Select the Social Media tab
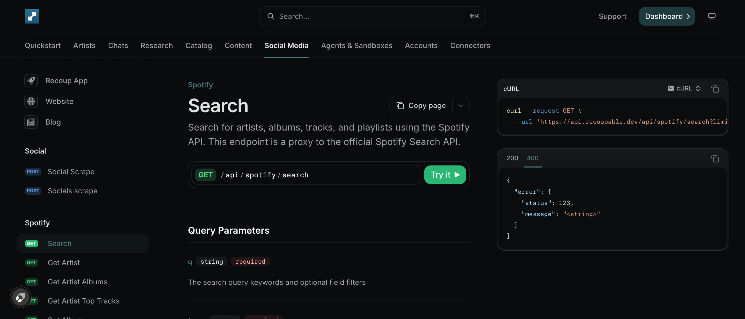Viewport: 745px width, 319px height. (x=286, y=45)
